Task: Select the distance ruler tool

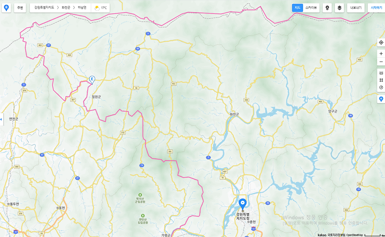Action: point(381,73)
